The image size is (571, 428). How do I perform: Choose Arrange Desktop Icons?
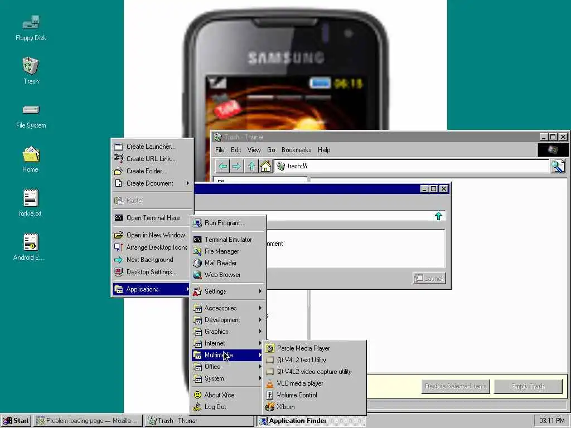(x=152, y=247)
